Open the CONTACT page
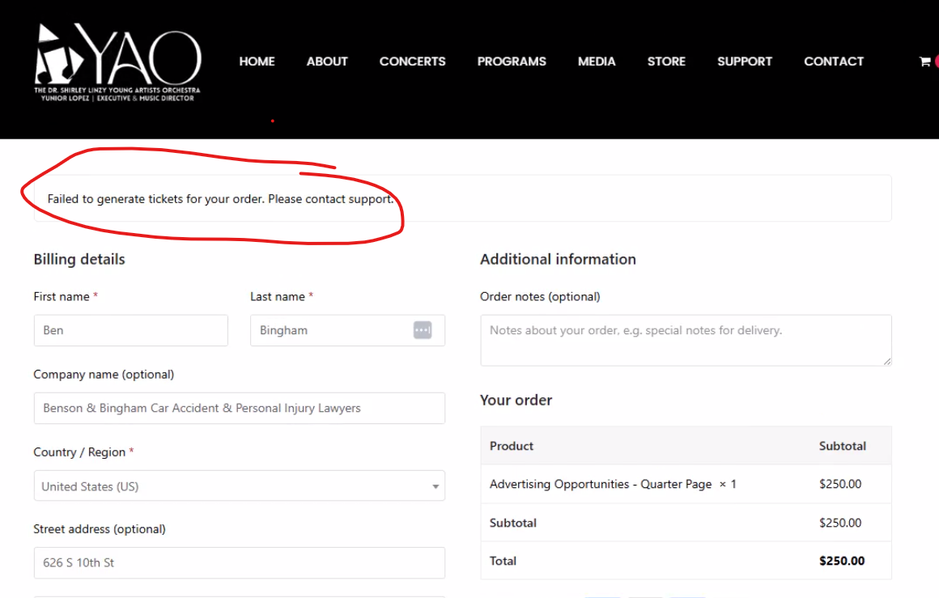The image size is (939, 598). pyautogui.click(x=834, y=61)
